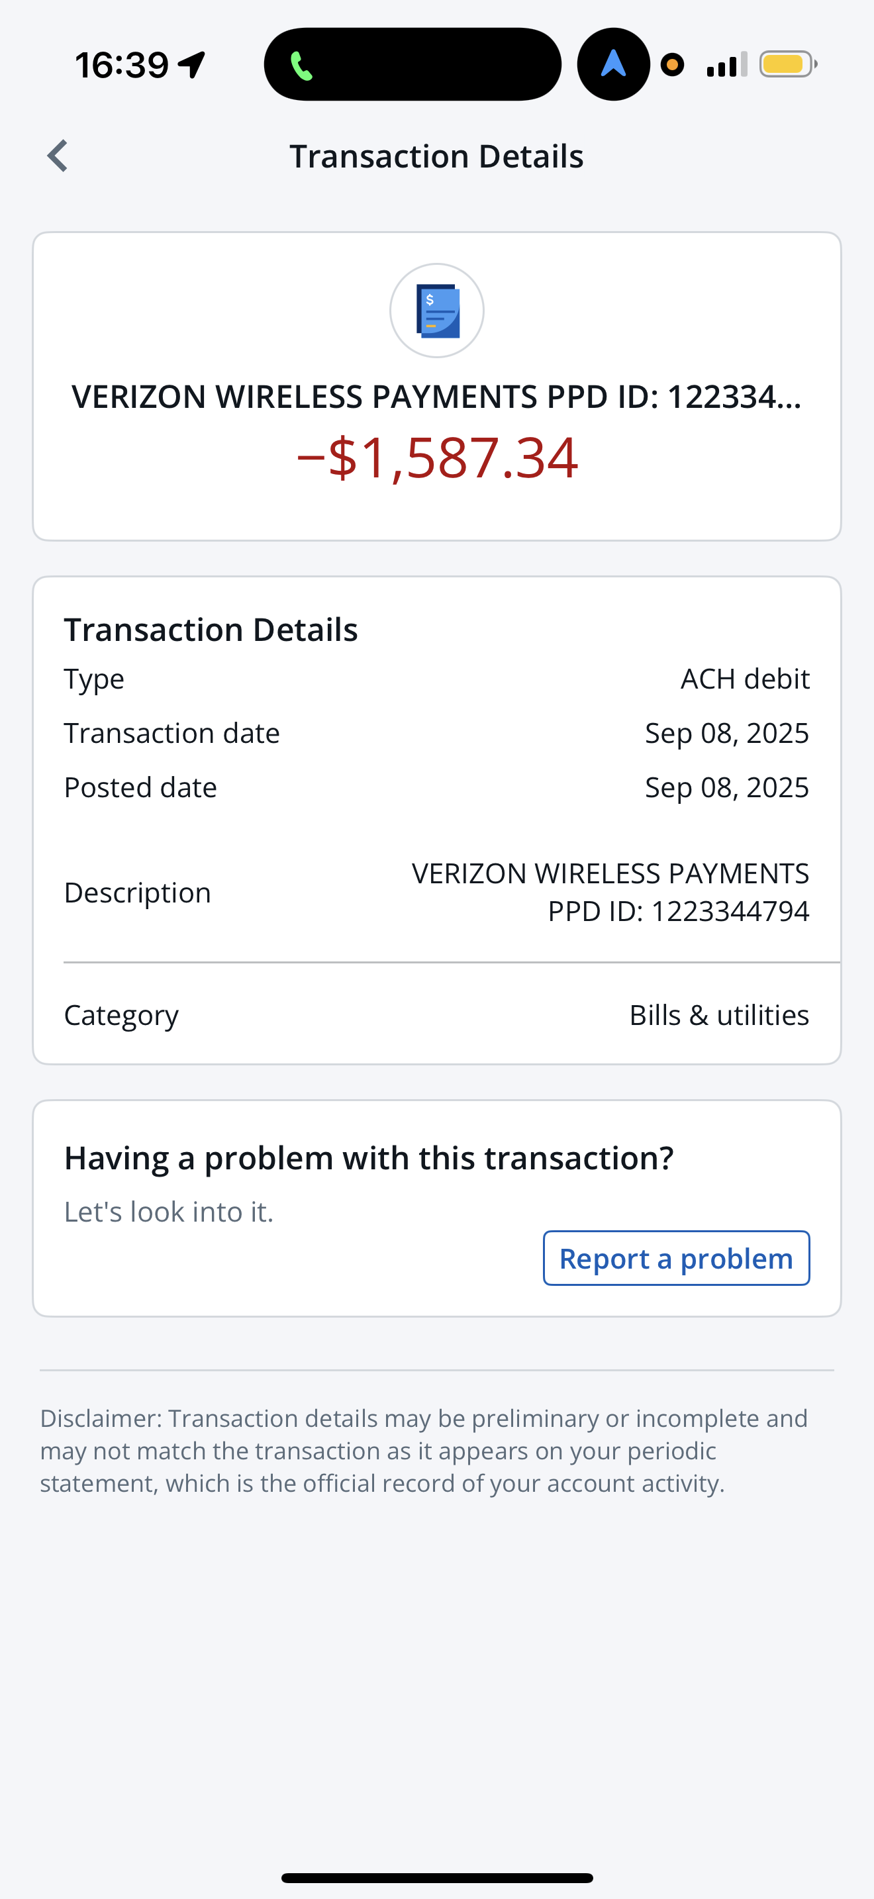874x1899 pixels.
Task: Tap the battery status icon
Action: coord(787,65)
